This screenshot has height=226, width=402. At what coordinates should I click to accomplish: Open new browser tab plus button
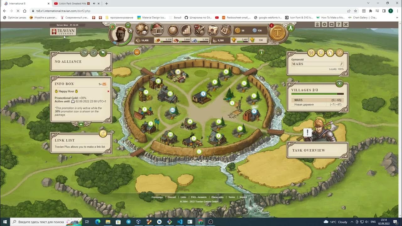point(106,3)
